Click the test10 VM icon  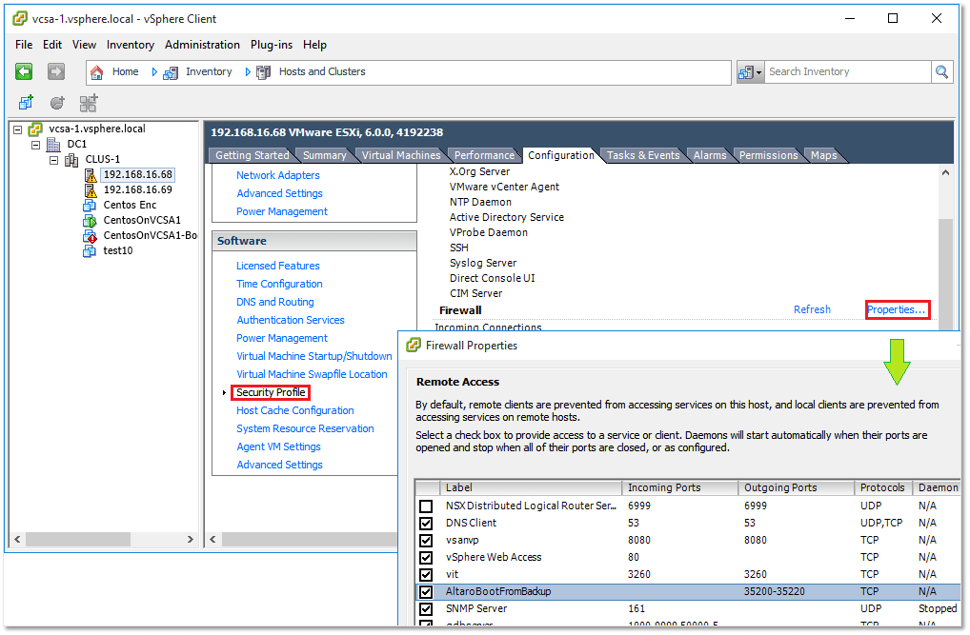(x=91, y=250)
